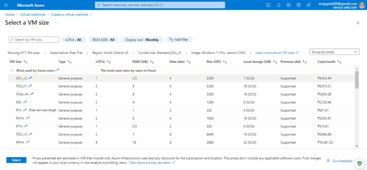This screenshot has height=170, width=367.
Task: Open the portal settings gear
Action: (x=289, y=5)
